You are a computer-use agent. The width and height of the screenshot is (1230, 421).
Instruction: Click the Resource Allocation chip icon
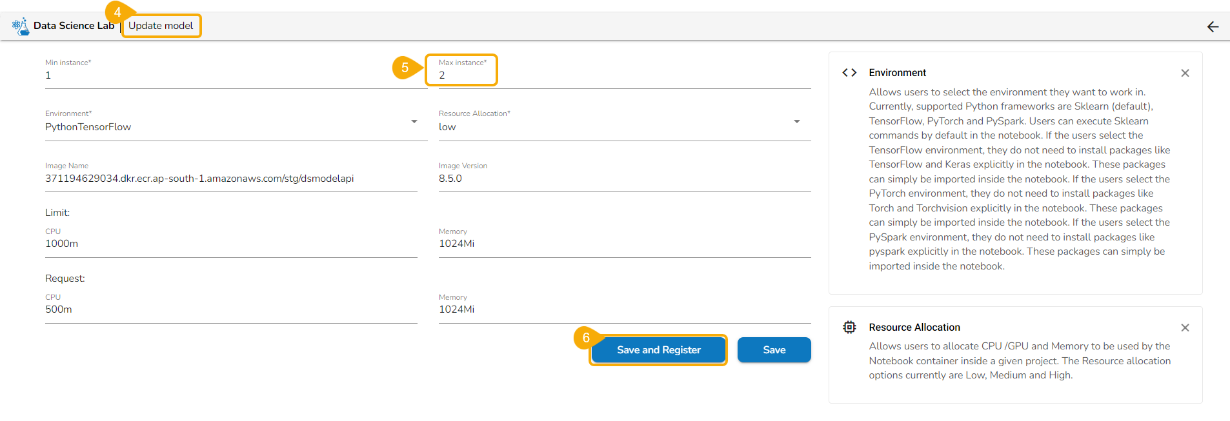click(x=849, y=328)
